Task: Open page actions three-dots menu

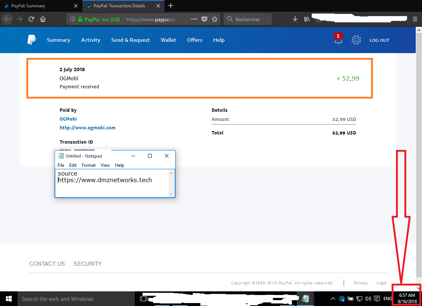Action: pyautogui.click(x=194, y=19)
